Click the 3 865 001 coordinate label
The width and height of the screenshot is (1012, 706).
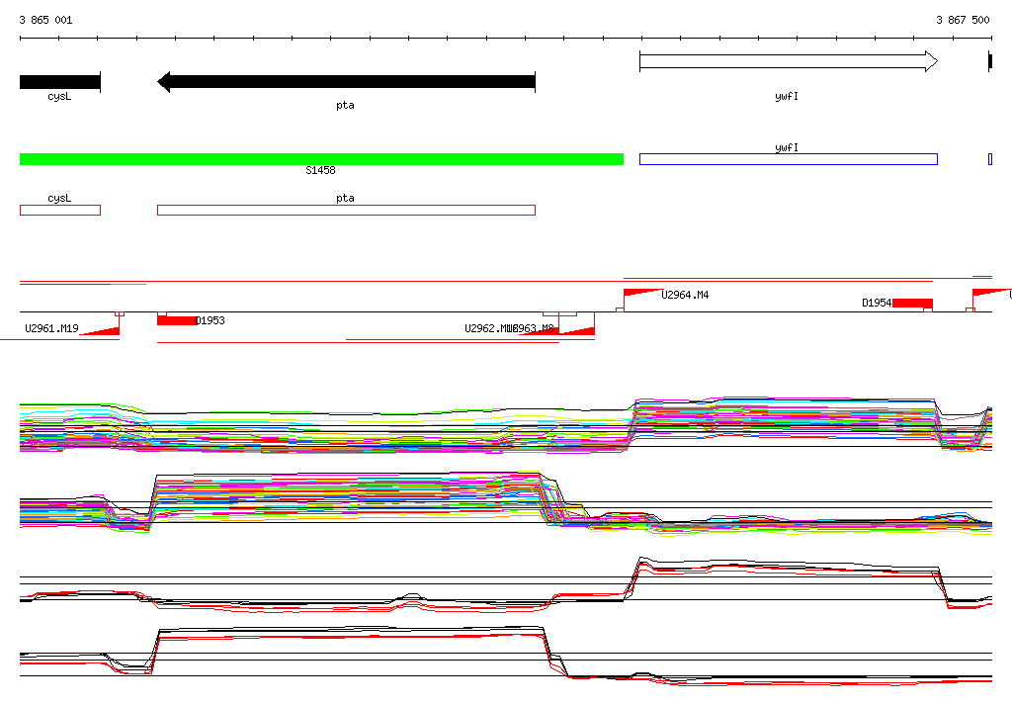(x=45, y=20)
